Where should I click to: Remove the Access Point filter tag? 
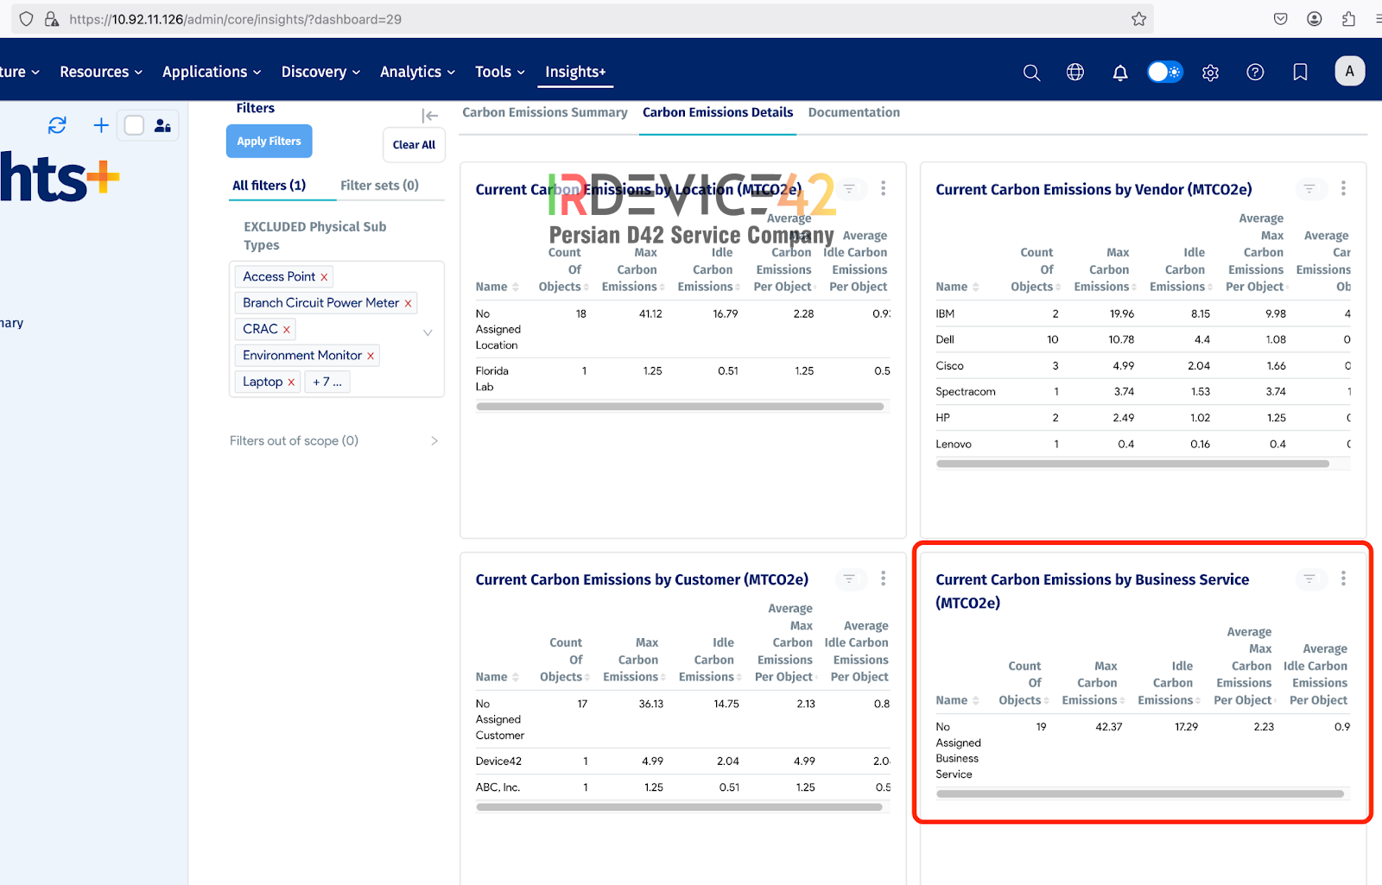coord(324,277)
